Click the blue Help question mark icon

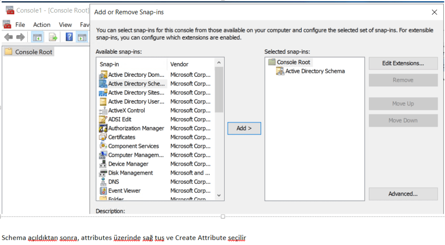pyautogui.click(x=69, y=37)
